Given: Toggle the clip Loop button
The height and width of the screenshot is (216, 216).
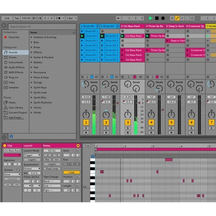Looking at the screenshot, I should point(71,172).
